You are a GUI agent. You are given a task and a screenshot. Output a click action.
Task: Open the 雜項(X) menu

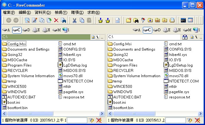(77, 12)
